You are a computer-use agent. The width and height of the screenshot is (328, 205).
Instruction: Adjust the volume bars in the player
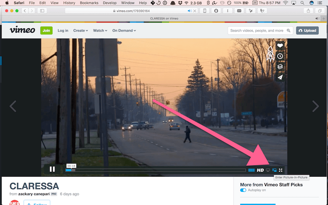(x=251, y=170)
